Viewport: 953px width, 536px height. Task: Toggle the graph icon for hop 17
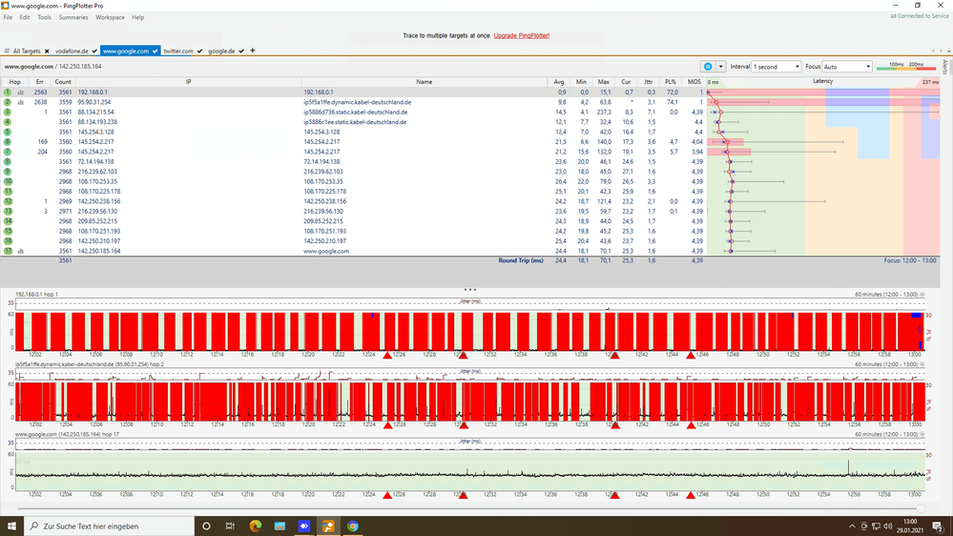pos(21,251)
